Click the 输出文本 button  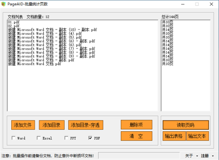click(197, 136)
